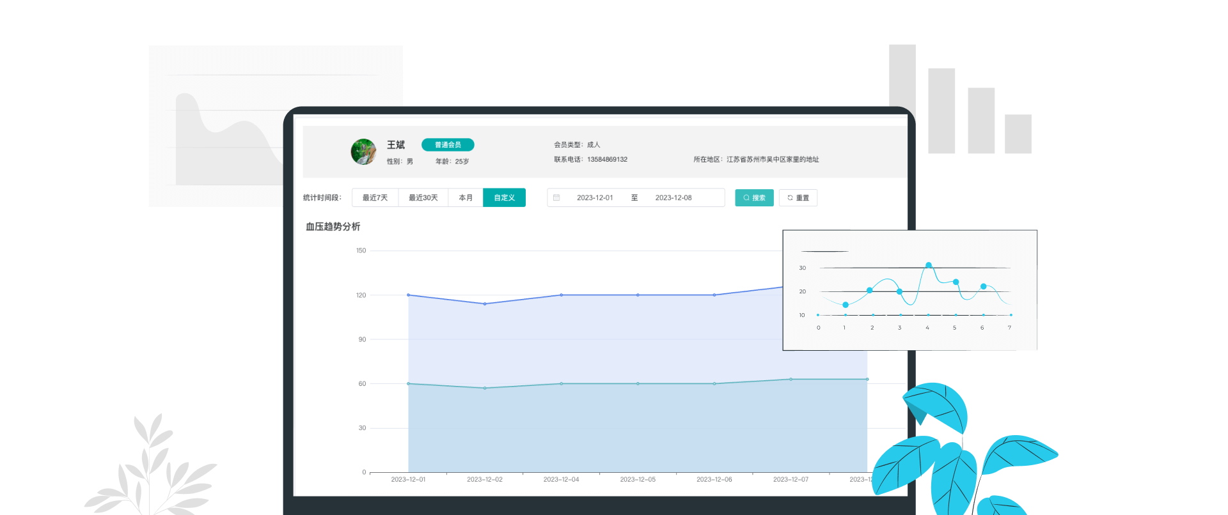Click the refresh icon on 重置 button
The image size is (1228, 515).
[790, 198]
